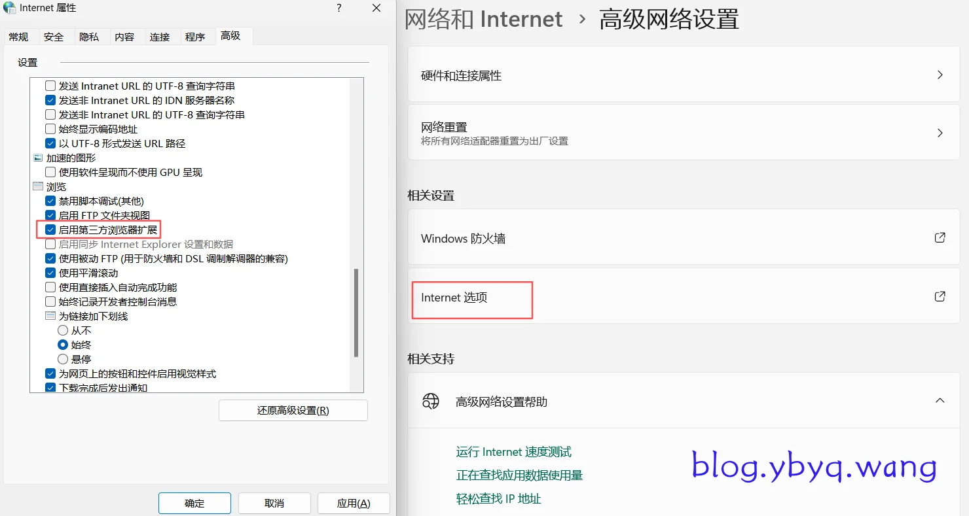Viewport: 969px width, 516px height.
Task: Click the Internet 属性 title bar globe icon
Action: [10, 9]
